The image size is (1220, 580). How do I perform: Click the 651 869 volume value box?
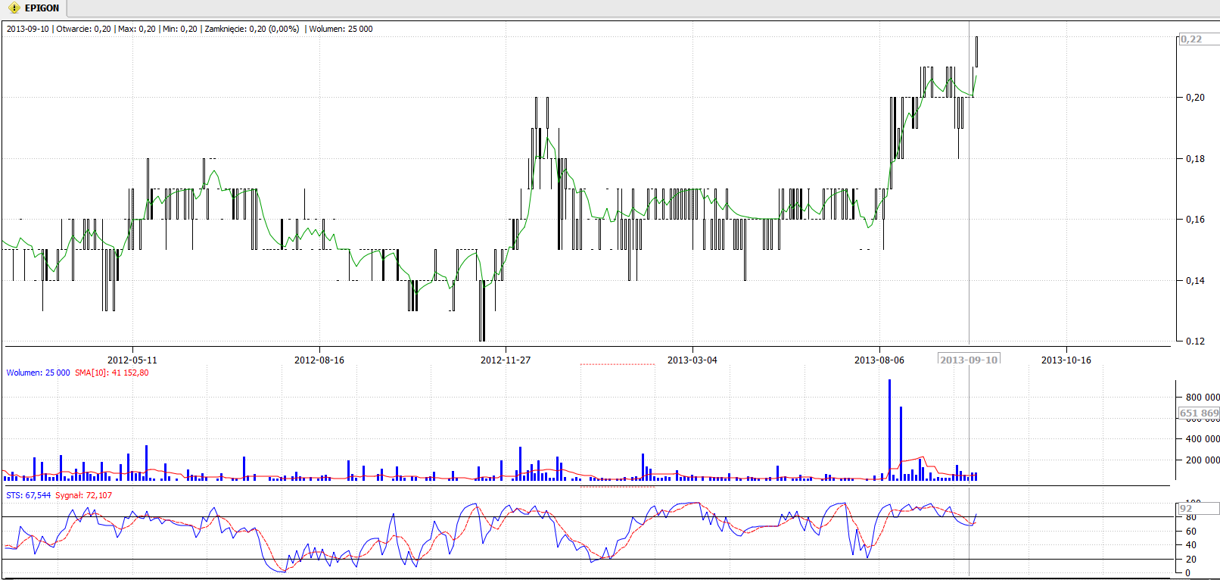1199,413
